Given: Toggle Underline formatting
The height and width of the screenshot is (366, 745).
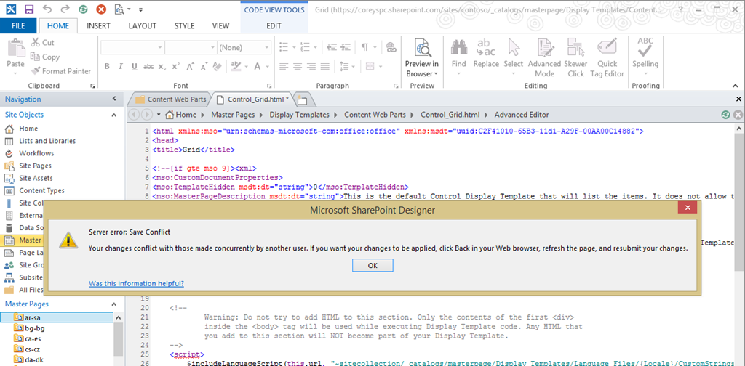Looking at the screenshot, I should click(135, 66).
